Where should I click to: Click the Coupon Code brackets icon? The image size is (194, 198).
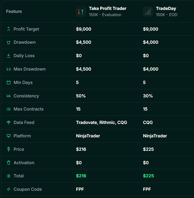tap(9, 189)
